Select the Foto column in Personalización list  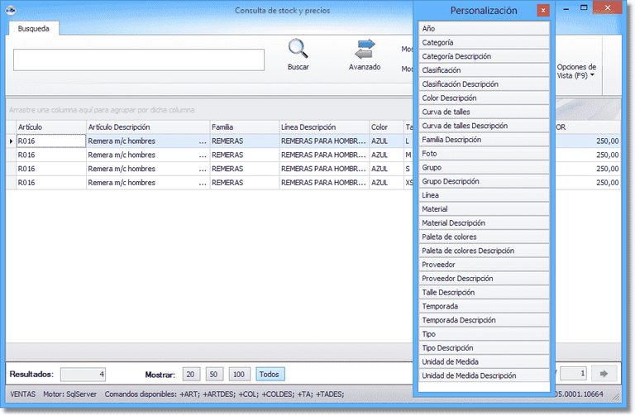pos(484,153)
